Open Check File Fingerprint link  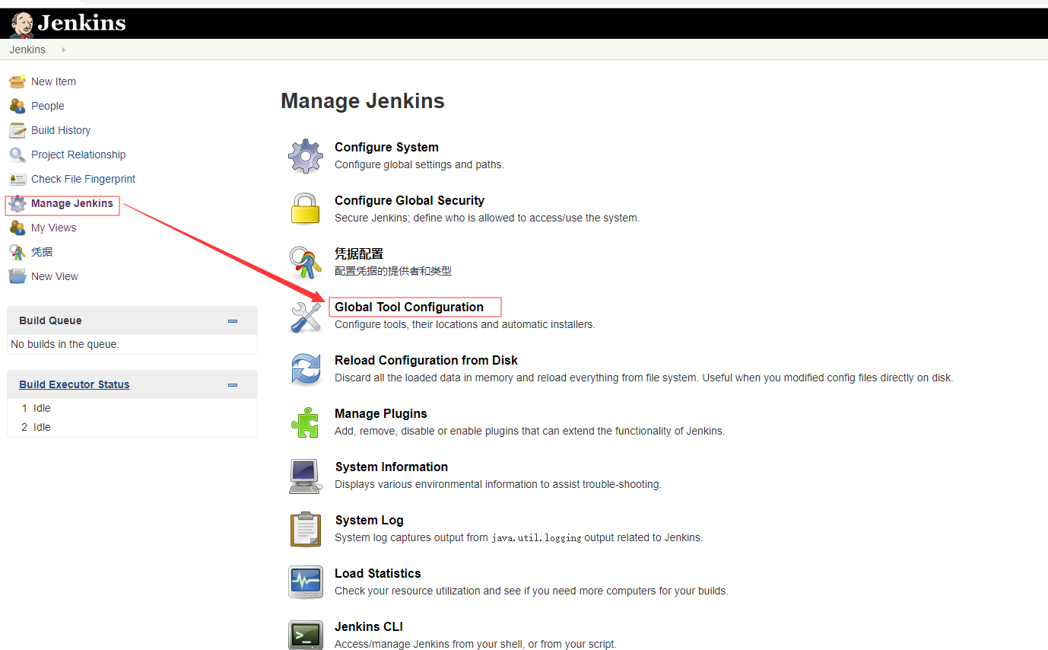pos(83,179)
